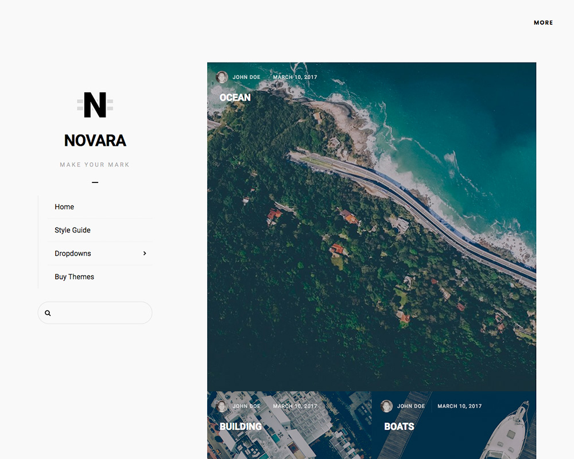The height and width of the screenshot is (459, 574).
Task: Click the March 10, 2017 date on BOATS
Action: pyautogui.click(x=459, y=406)
